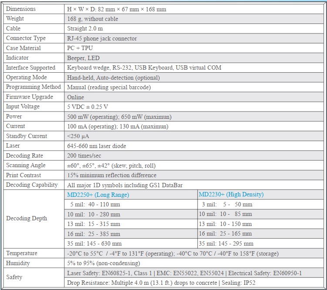Click the Input Voltage label

click(x=23, y=106)
